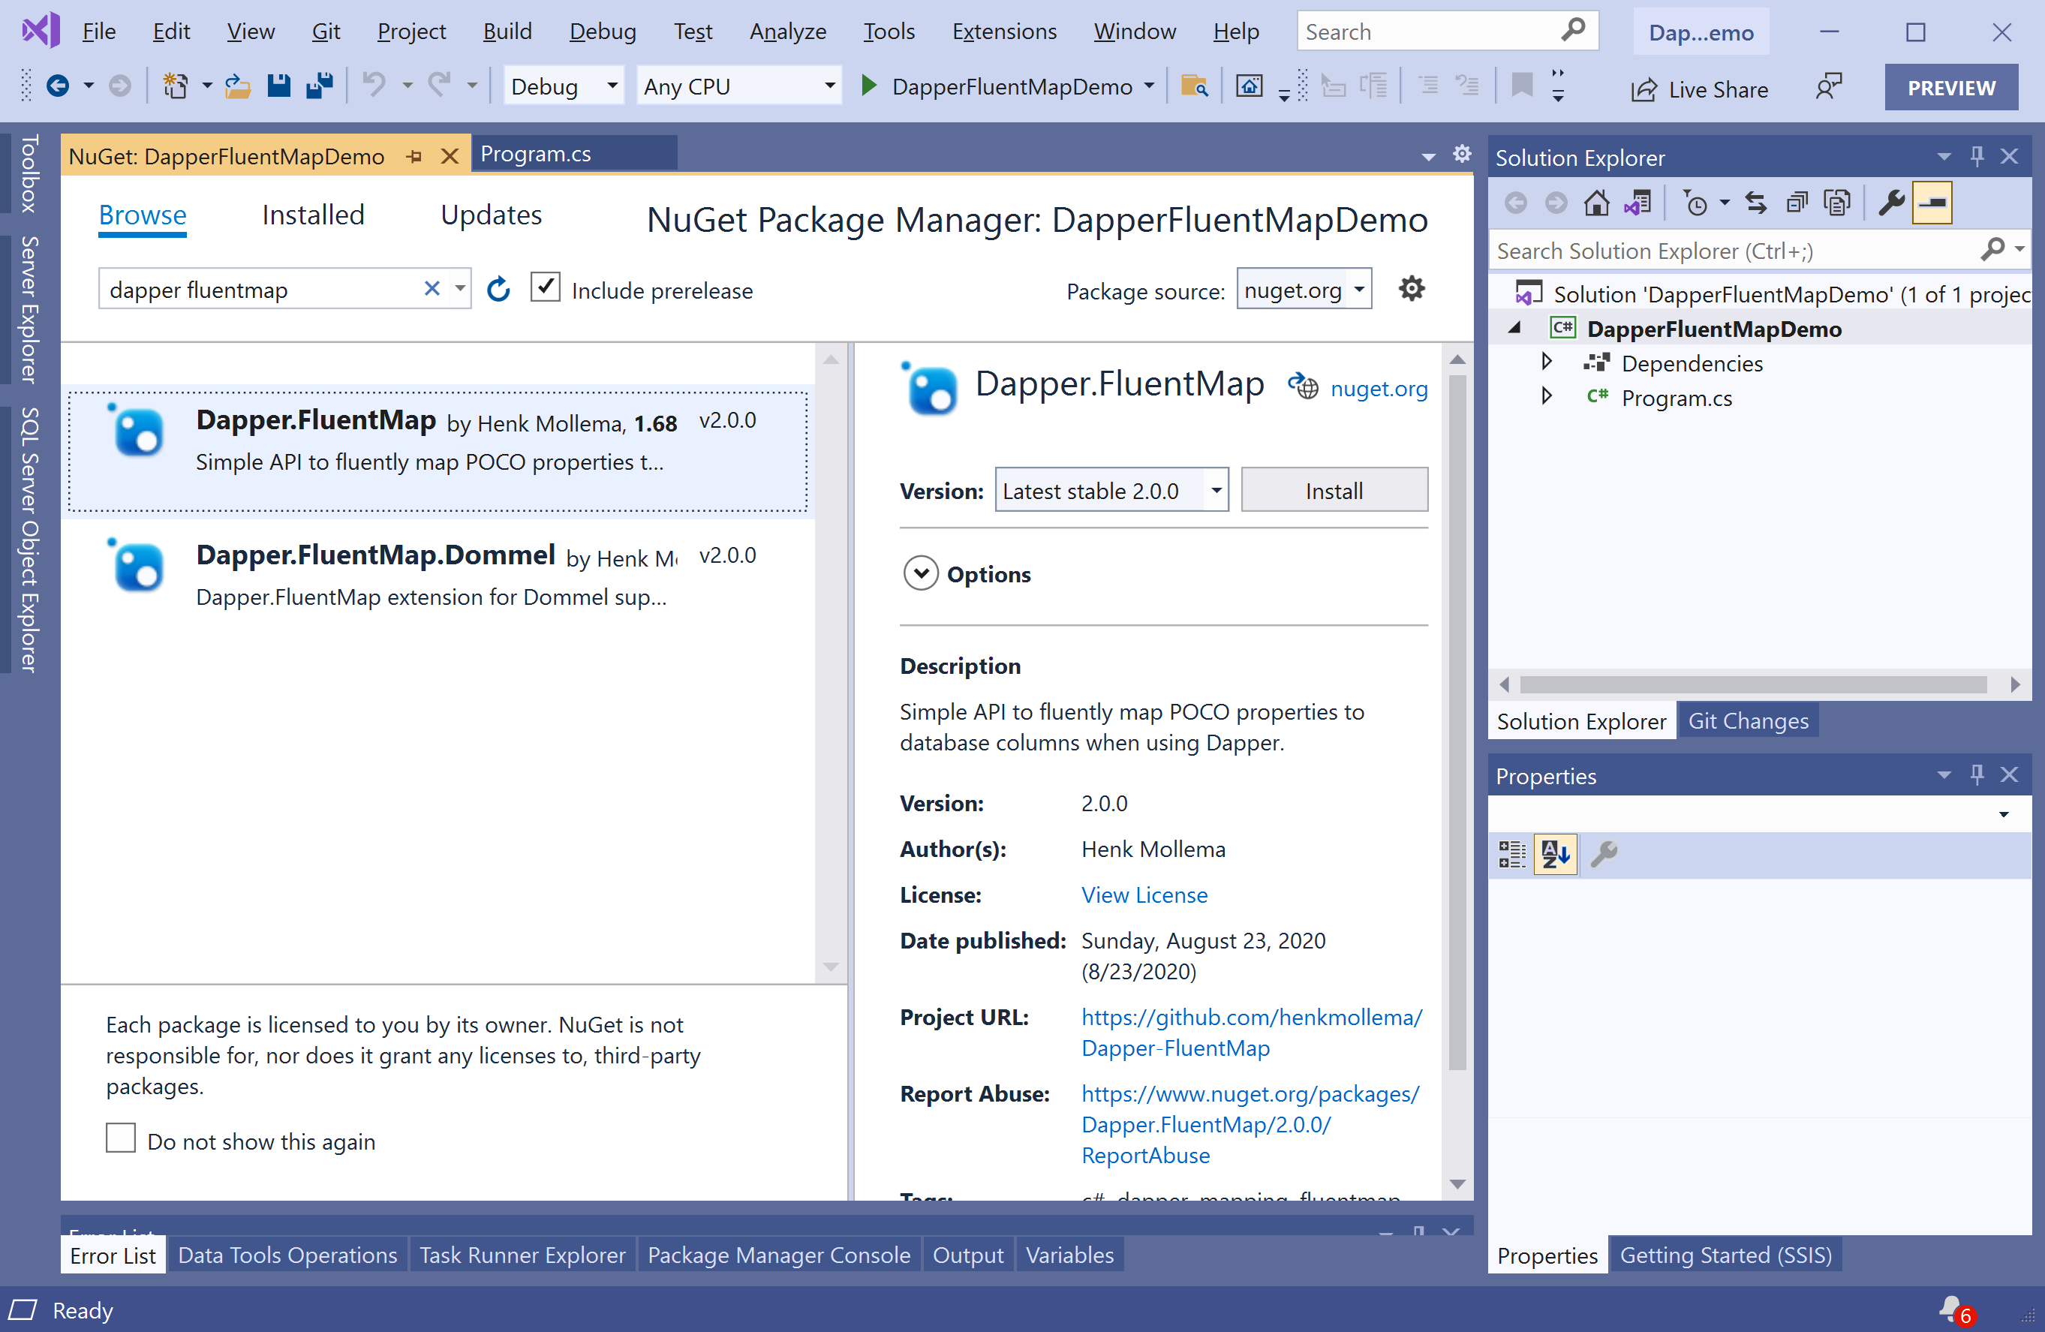Click the Save All toolbar icon
2045x1332 pixels.
(320, 86)
